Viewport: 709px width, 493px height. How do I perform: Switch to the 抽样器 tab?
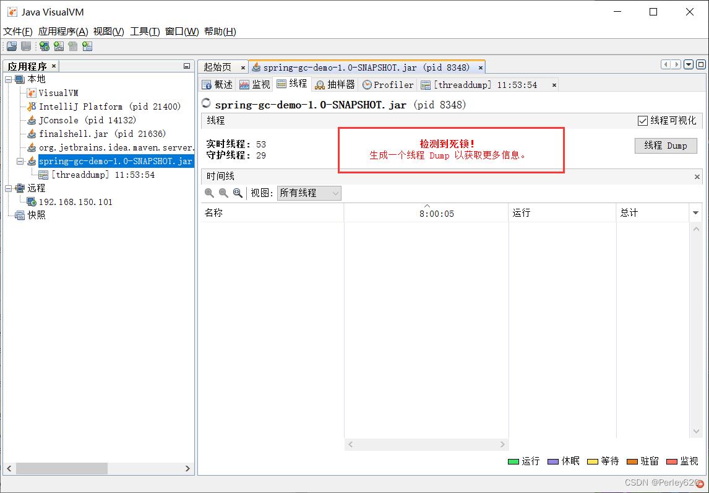pos(335,85)
